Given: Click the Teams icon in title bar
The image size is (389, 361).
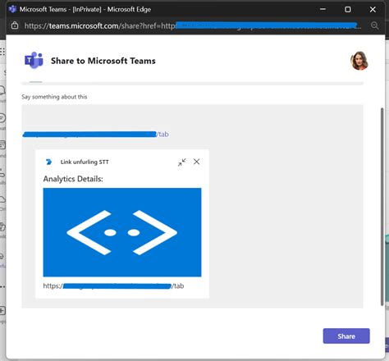Looking at the screenshot, I should [x=12, y=9].
